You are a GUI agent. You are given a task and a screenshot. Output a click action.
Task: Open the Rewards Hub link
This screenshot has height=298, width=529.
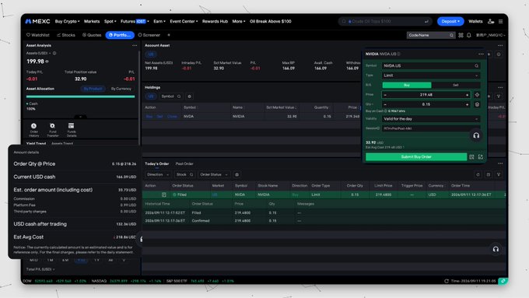point(215,21)
